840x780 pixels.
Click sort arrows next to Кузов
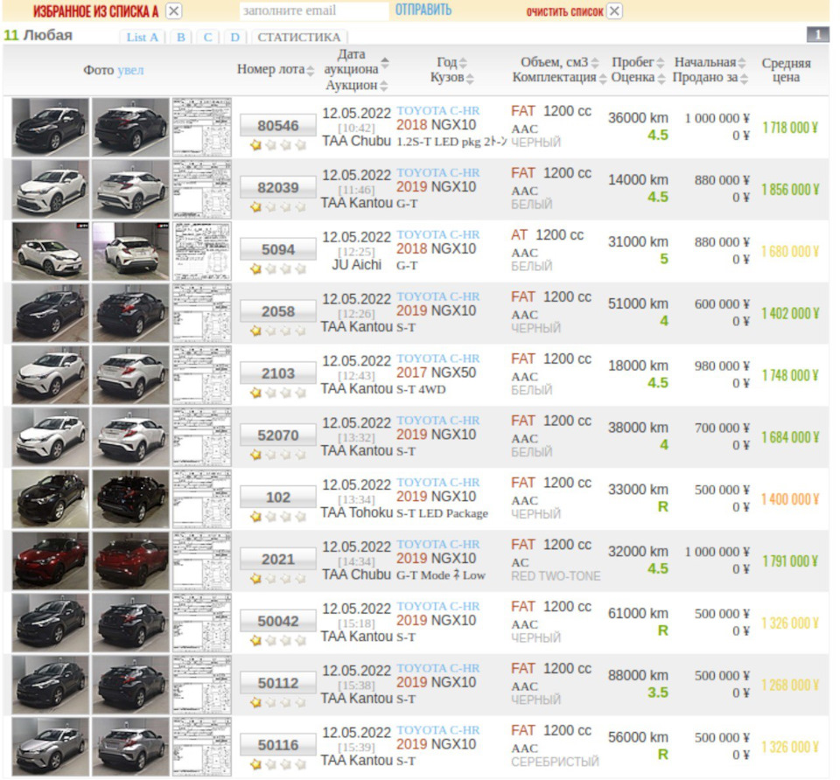[470, 79]
